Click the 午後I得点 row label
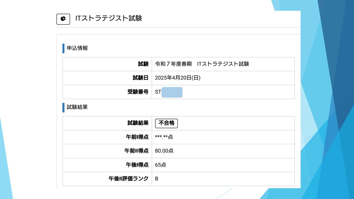 (x=137, y=165)
